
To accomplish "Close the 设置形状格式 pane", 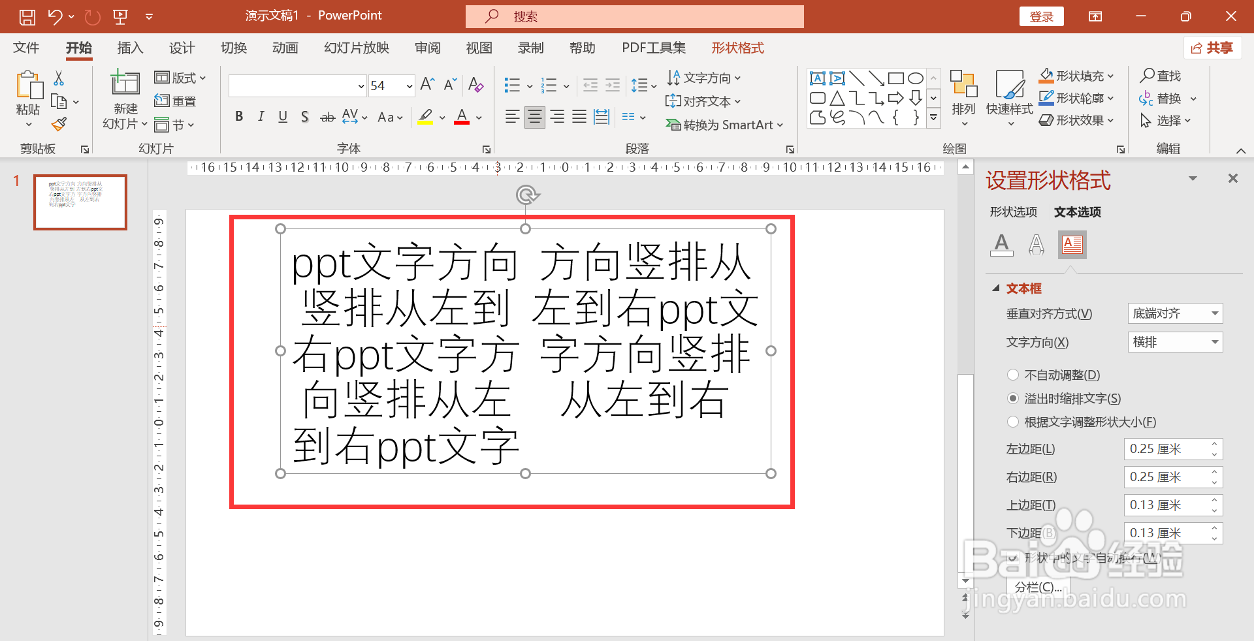I will (x=1232, y=178).
